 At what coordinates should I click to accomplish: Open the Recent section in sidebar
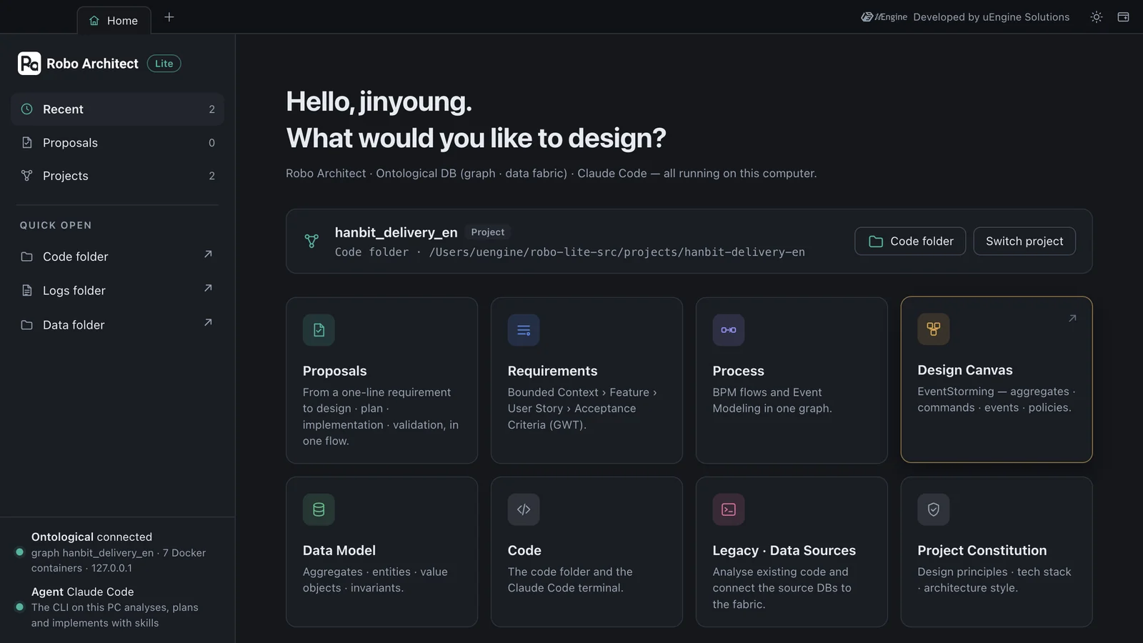[117, 109]
